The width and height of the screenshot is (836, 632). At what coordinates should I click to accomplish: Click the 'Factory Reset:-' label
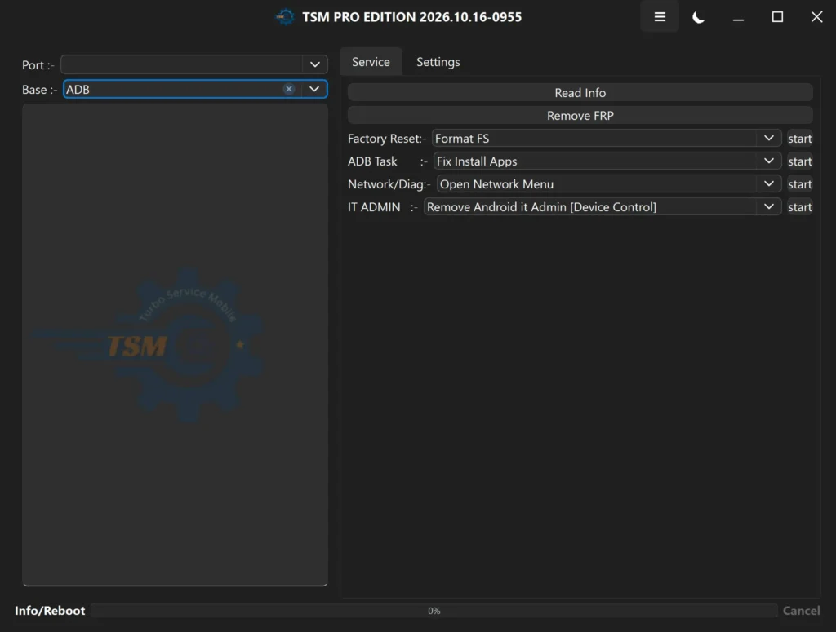pos(386,139)
